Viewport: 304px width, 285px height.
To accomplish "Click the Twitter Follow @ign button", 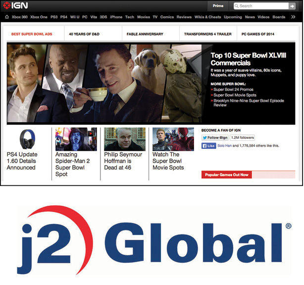I will click(215, 137).
